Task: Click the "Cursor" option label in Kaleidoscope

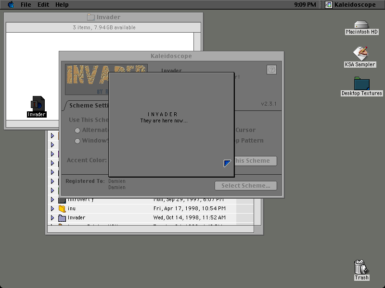Action: [x=245, y=130]
